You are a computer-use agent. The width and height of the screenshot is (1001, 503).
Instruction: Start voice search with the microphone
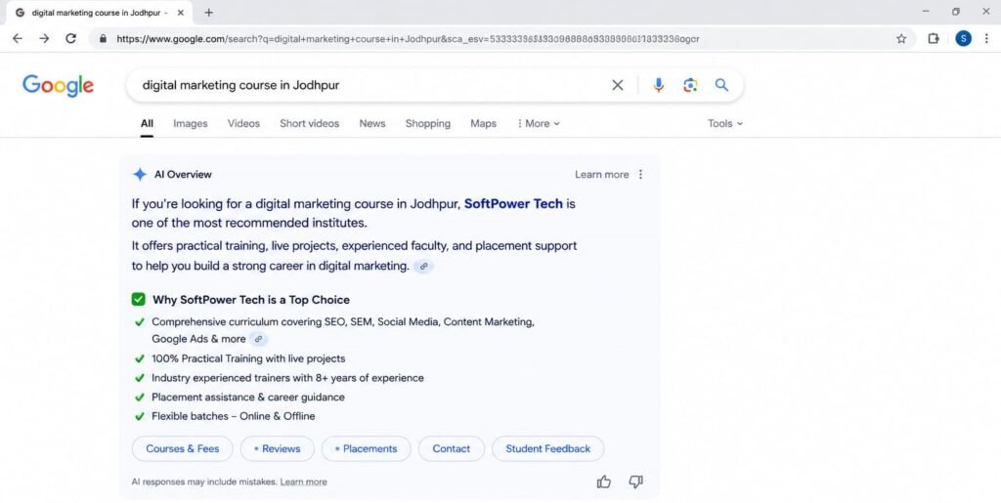point(658,85)
